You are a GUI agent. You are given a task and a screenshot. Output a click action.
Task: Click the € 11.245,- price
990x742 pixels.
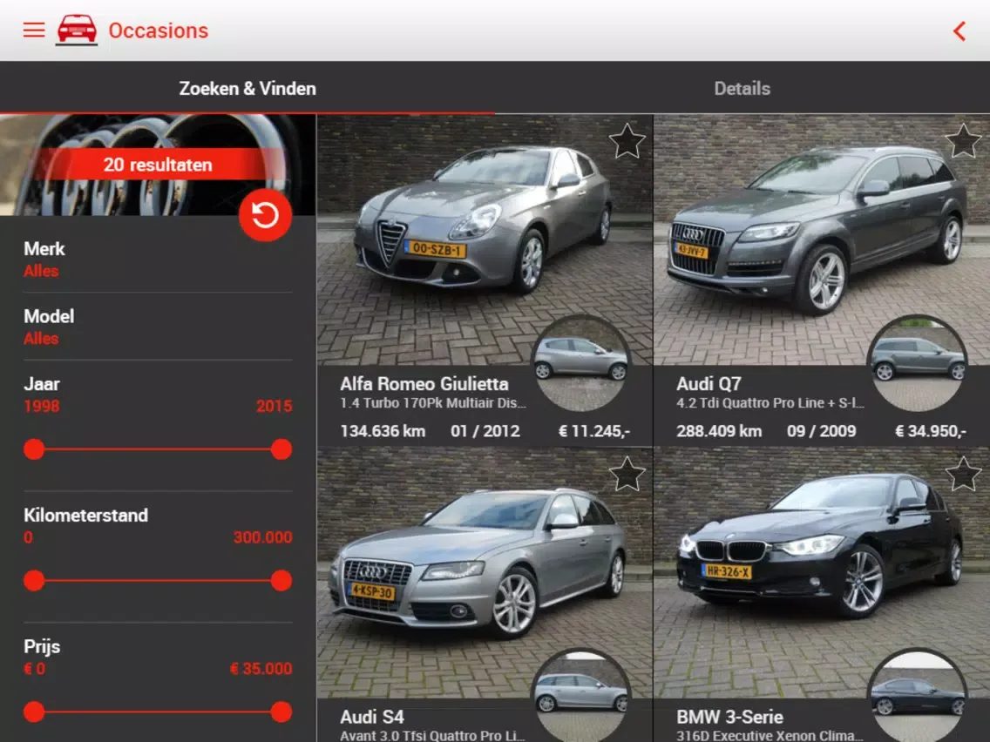594,431
